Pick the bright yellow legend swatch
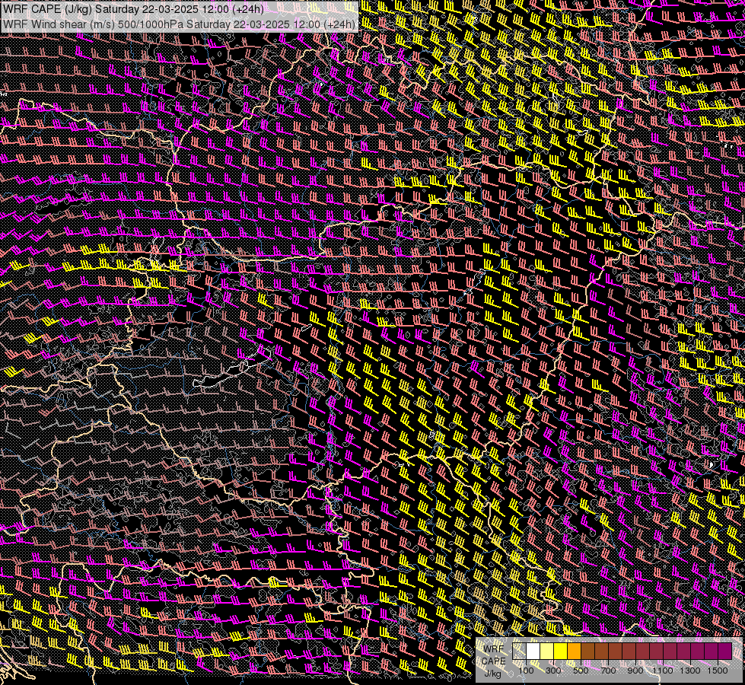The height and width of the screenshot is (685, 745). coord(560,652)
